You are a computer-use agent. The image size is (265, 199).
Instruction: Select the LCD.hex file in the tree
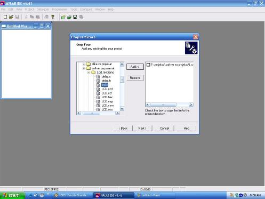[107, 97]
